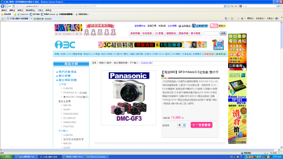This screenshot has width=283, height=159.
Task: Open the 說明 Help menu
Action: point(48,10)
